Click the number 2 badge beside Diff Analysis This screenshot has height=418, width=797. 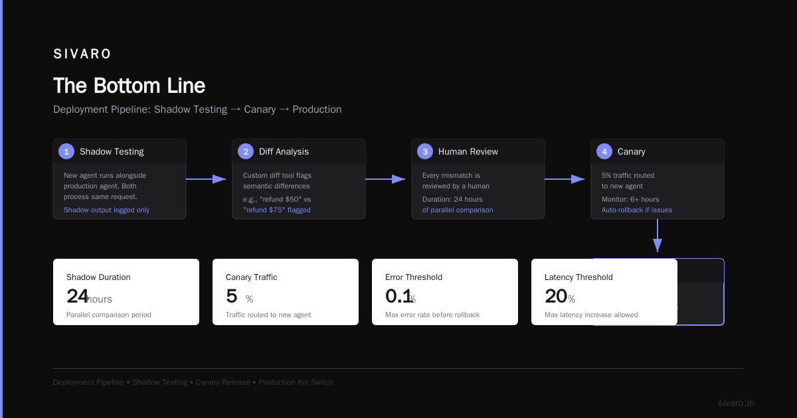click(x=246, y=151)
